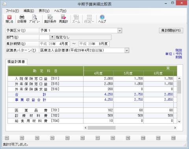Click the vertical scrollbar thumb
Screen dimensions: 189x149
click(x=179, y=87)
